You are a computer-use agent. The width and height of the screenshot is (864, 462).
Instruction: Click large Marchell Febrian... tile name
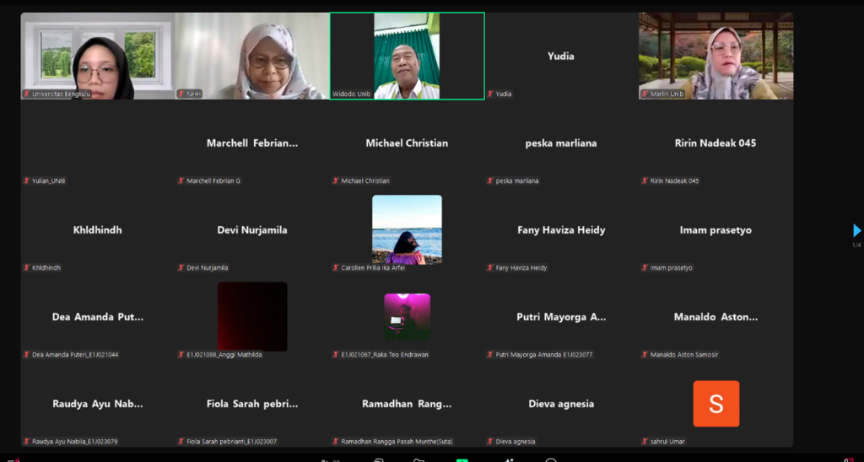(x=252, y=143)
